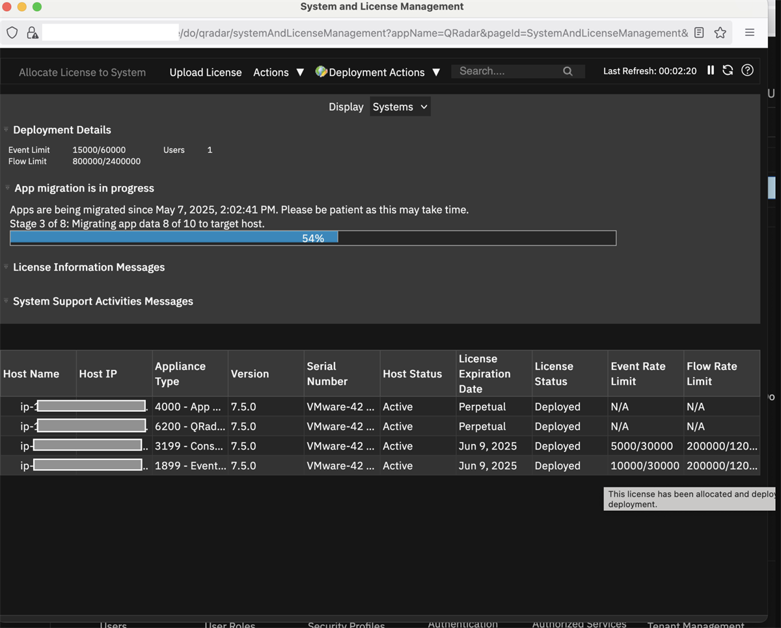Expand System Support Activities Messages section

6,301
